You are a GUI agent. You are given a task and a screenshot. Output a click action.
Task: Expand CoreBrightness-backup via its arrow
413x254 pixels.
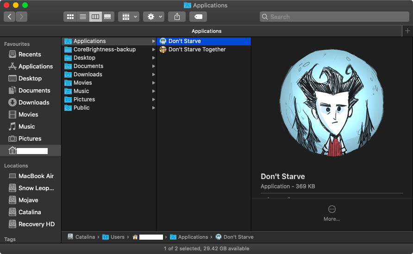tap(153, 50)
